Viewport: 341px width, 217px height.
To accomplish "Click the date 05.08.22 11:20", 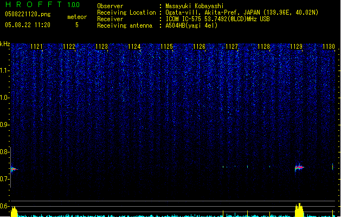I will click(x=28, y=25).
